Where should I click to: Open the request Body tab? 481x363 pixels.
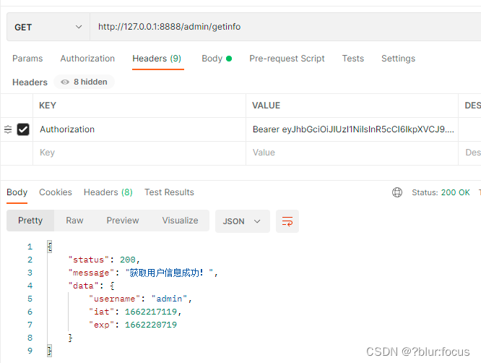click(x=217, y=59)
